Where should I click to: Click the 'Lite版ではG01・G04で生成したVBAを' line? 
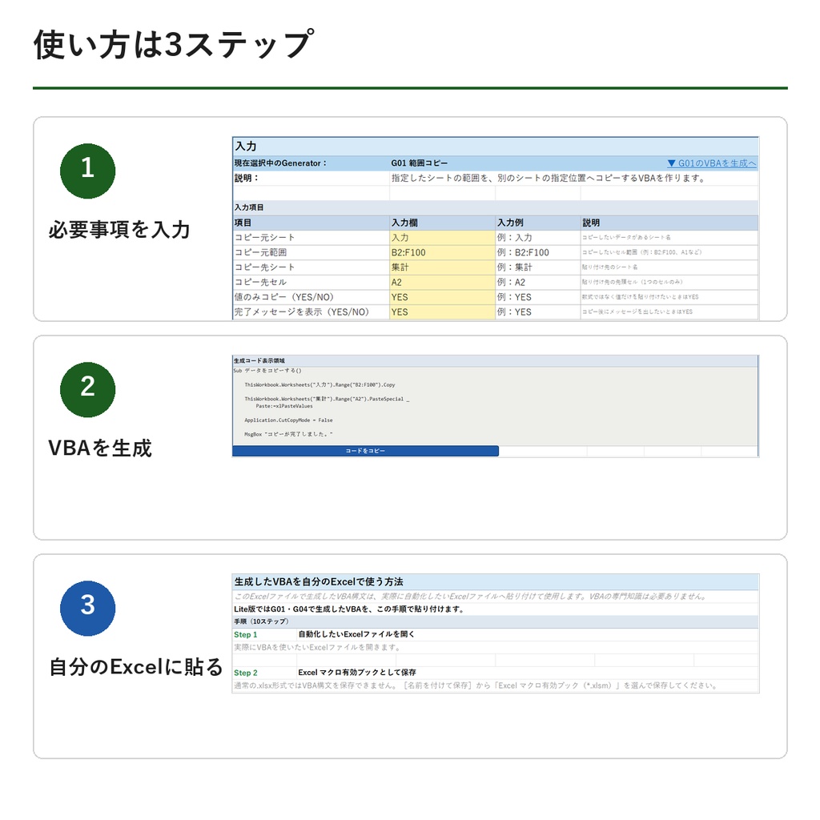click(x=349, y=609)
